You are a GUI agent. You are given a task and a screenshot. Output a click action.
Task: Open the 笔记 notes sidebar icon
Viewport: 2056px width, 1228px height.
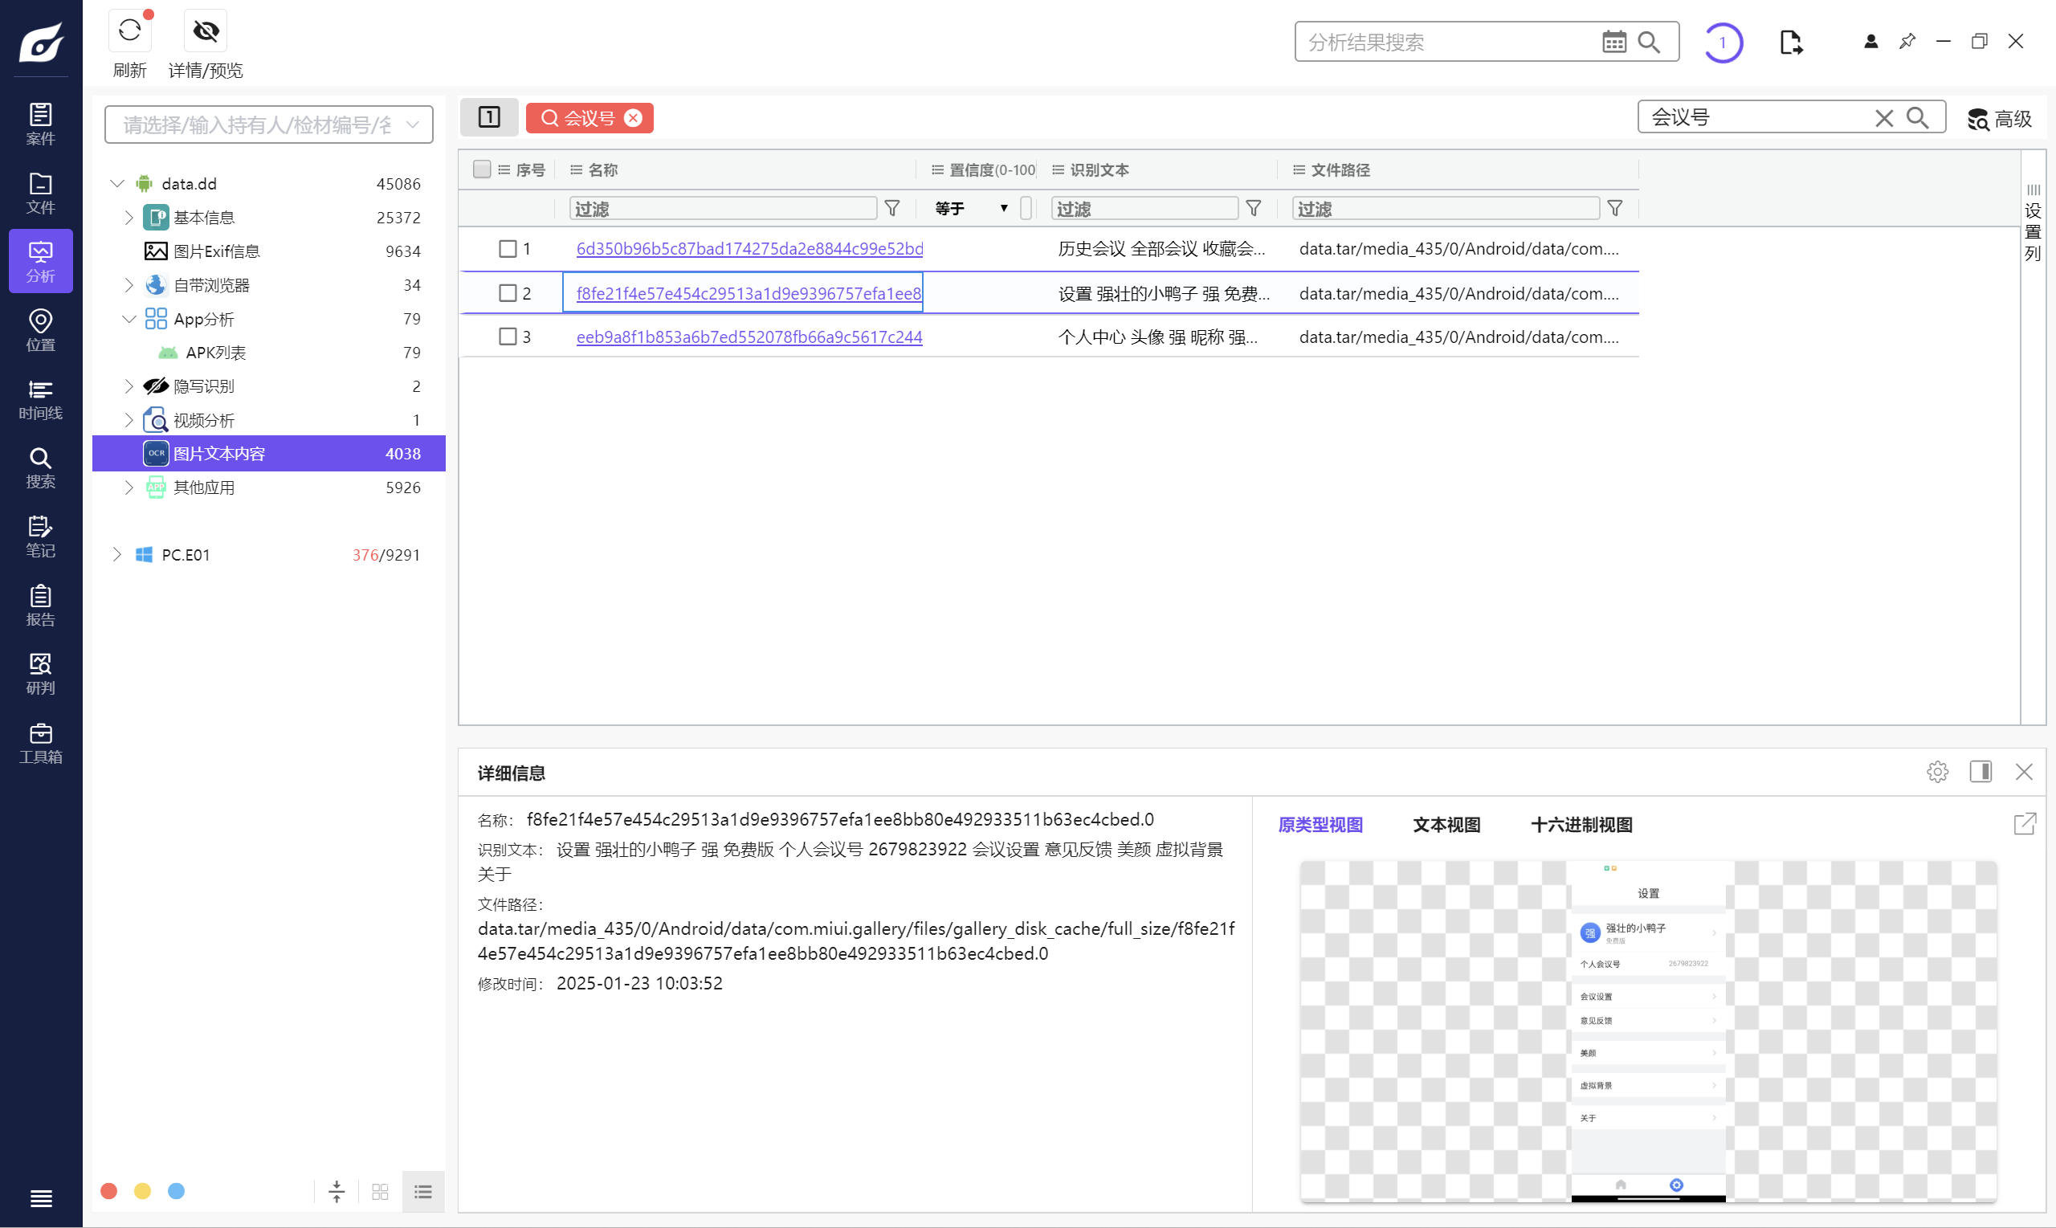coord(40,536)
